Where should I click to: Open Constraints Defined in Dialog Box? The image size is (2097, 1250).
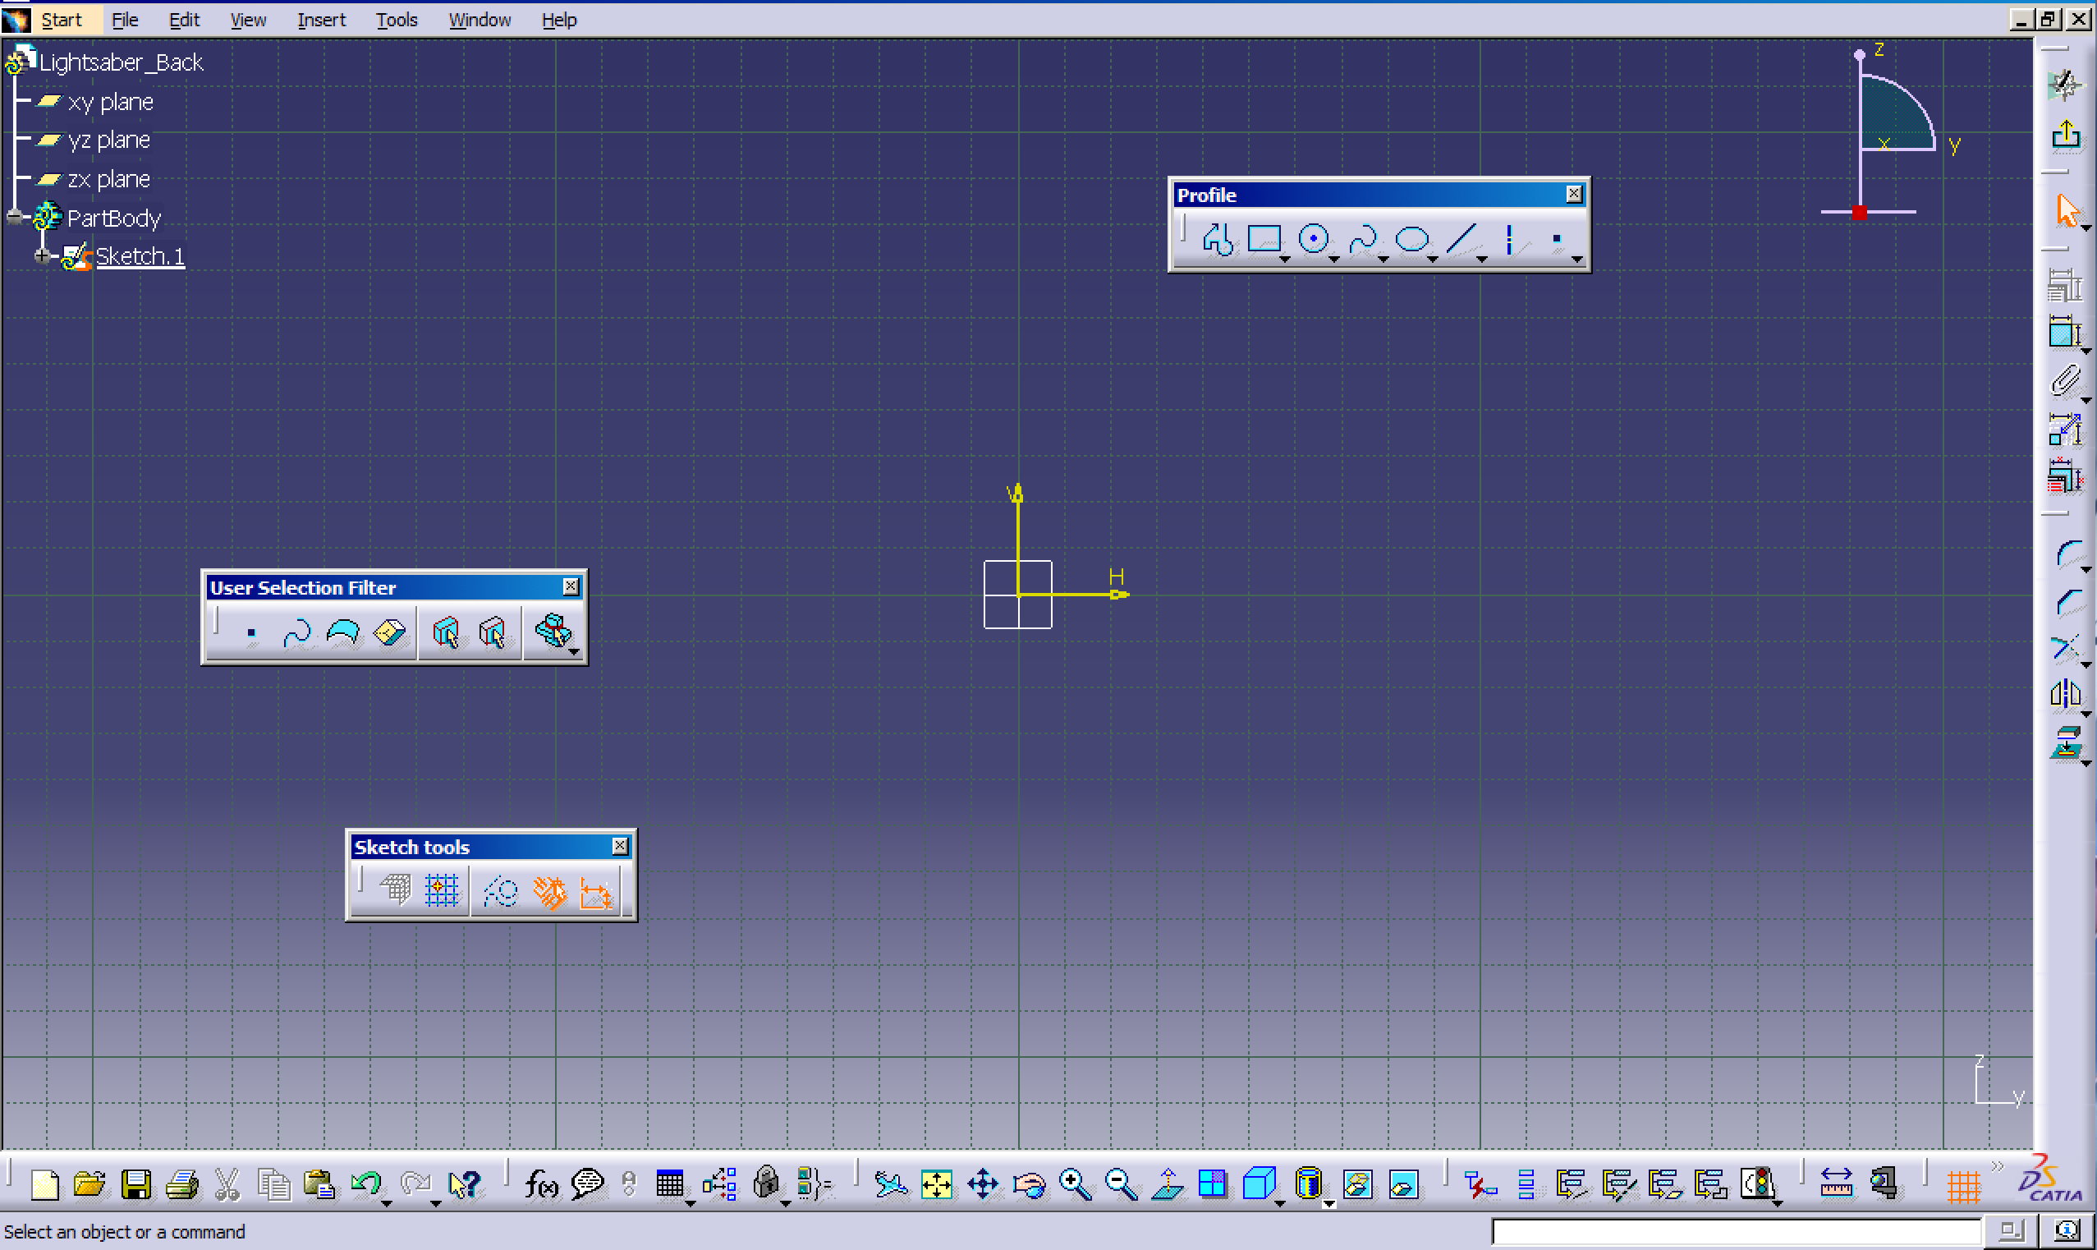click(2066, 286)
